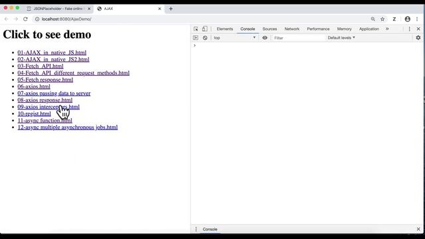Select the bottom drawer Console tab
This screenshot has width=425, height=239.
pos(210,229)
